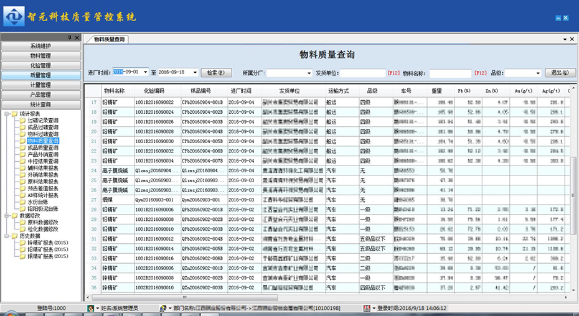The height and width of the screenshot is (316, 579).
Task: Click the department icon beside 部门名称 in status bar
Action: (x=163, y=308)
